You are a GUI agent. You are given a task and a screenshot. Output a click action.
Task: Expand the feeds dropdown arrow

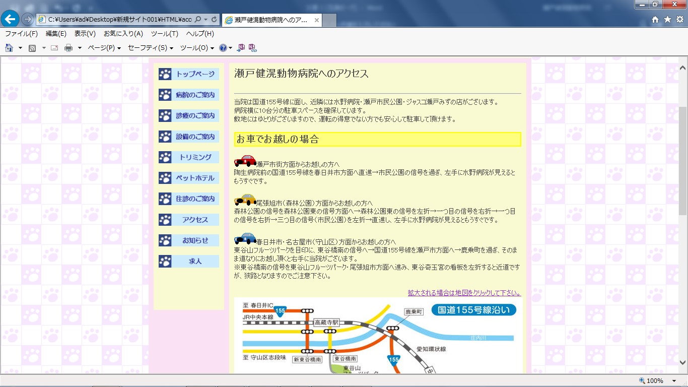click(x=43, y=48)
